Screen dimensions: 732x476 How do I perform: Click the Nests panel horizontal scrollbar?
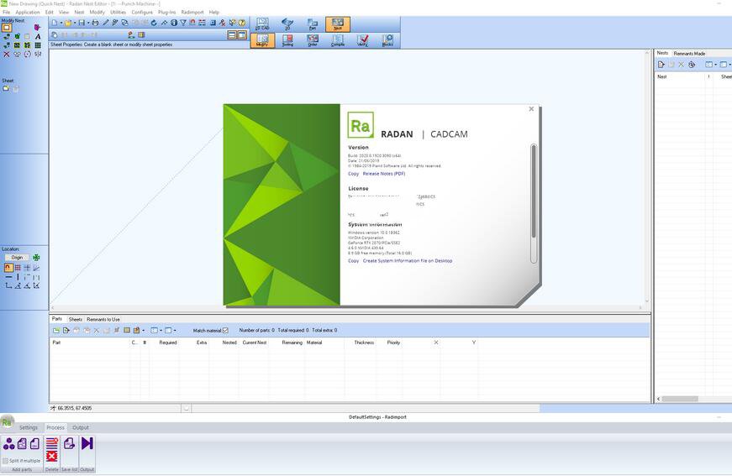(680, 399)
